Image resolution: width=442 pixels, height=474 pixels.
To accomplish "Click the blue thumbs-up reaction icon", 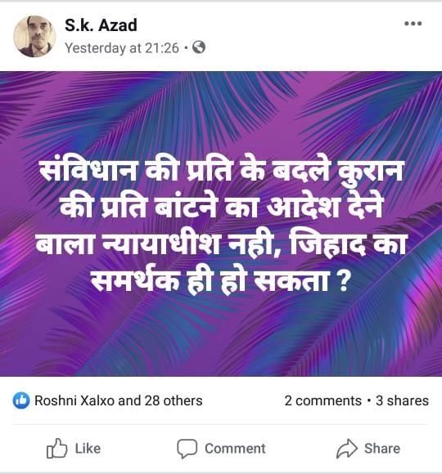I will 21,400.
